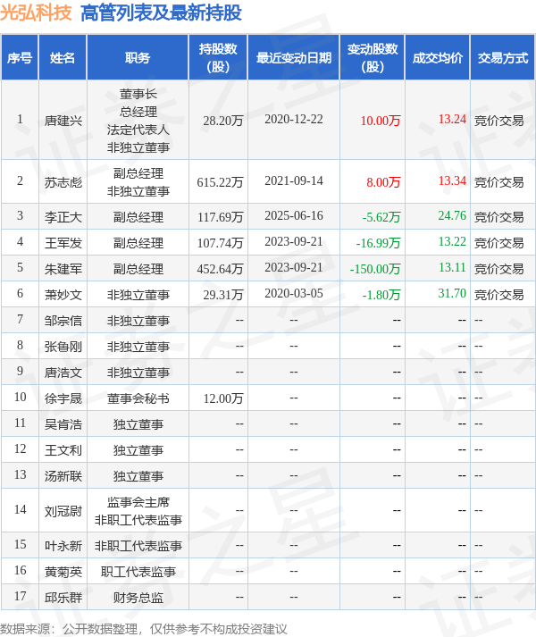
Task: Click the 董事会秘书 position cell
Action: coord(138,398)
